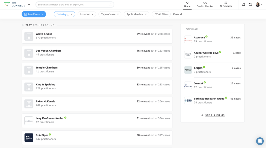266x148 pixels.
Task: Click AEQUO verified badge
Action: tap(204, 67)
